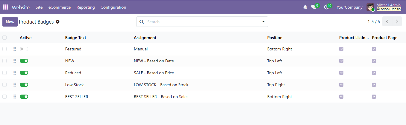Click the 'Manual' assignment cell
The height and width of the screenshot is (125, 406).
(141, 49)
